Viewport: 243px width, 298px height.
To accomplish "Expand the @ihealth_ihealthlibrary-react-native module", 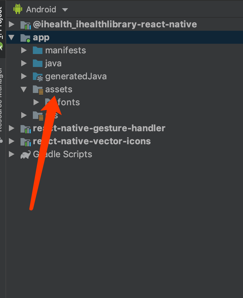I will tap(12, 25).
